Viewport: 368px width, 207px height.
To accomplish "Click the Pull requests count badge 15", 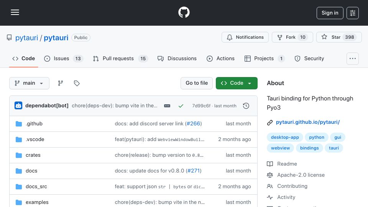I will pyautogui.click(x=143, y=59).
